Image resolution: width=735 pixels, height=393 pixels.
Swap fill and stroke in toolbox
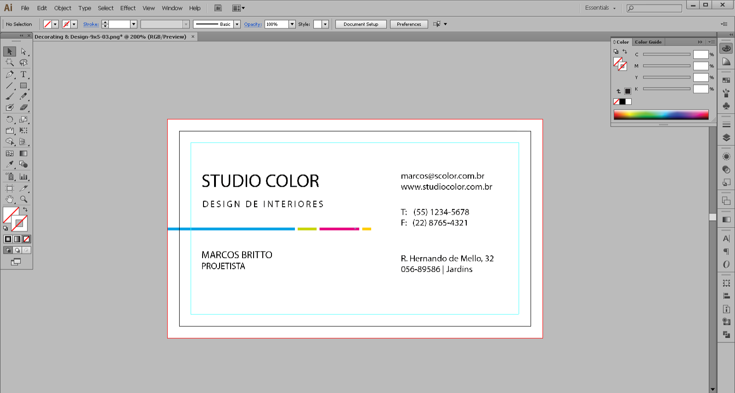(25, 209)
